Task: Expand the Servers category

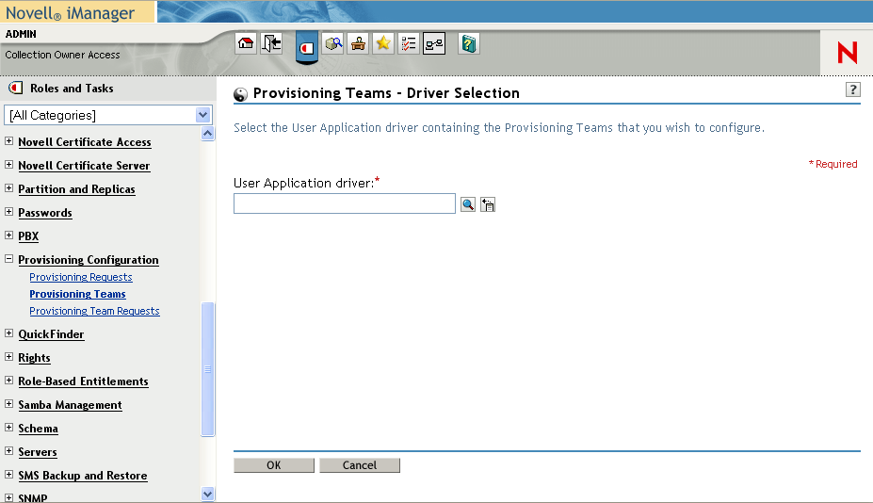Action: point(8,450)
